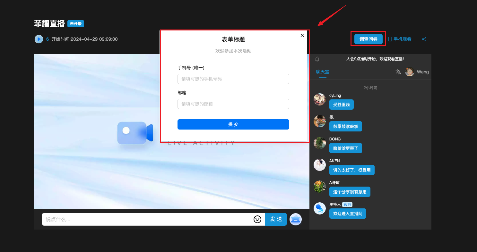Click the 说点什么 chat message box
Image resolution: width=477 pixels, height=252 pixels.
pyautogui.click(x=148, y=219)
